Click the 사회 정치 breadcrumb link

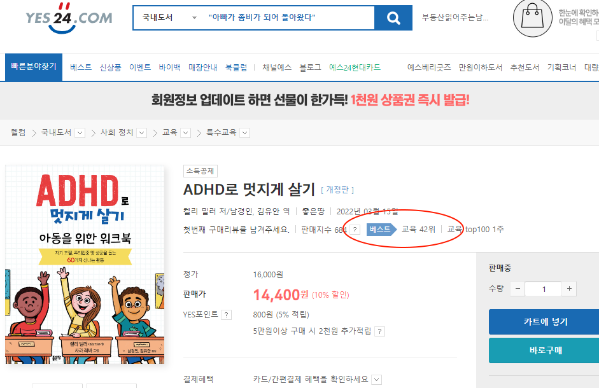(x=117, y=132)
